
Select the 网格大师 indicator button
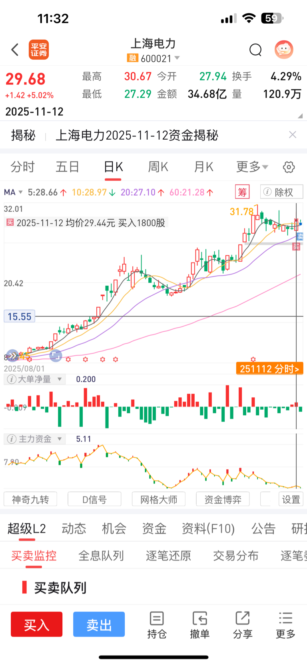(159, 499)
